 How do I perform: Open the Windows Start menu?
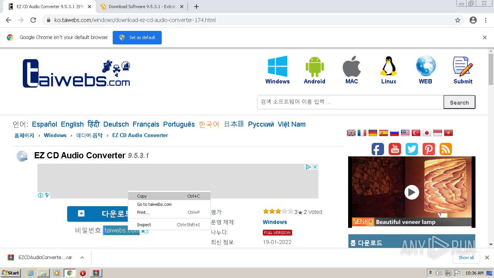11,273
